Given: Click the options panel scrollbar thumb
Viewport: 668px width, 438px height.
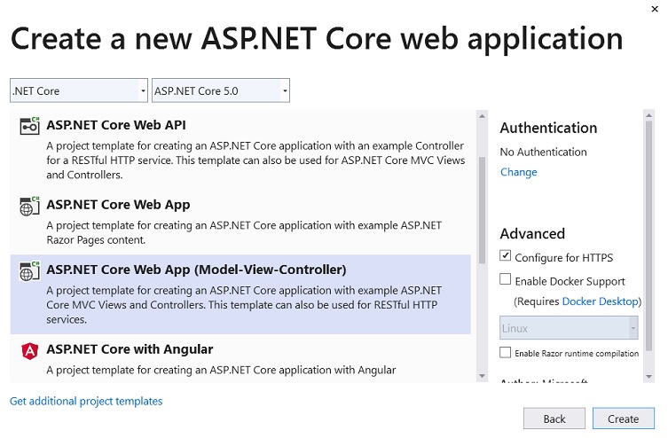Looking at the screenshot, I should (648, 236).
